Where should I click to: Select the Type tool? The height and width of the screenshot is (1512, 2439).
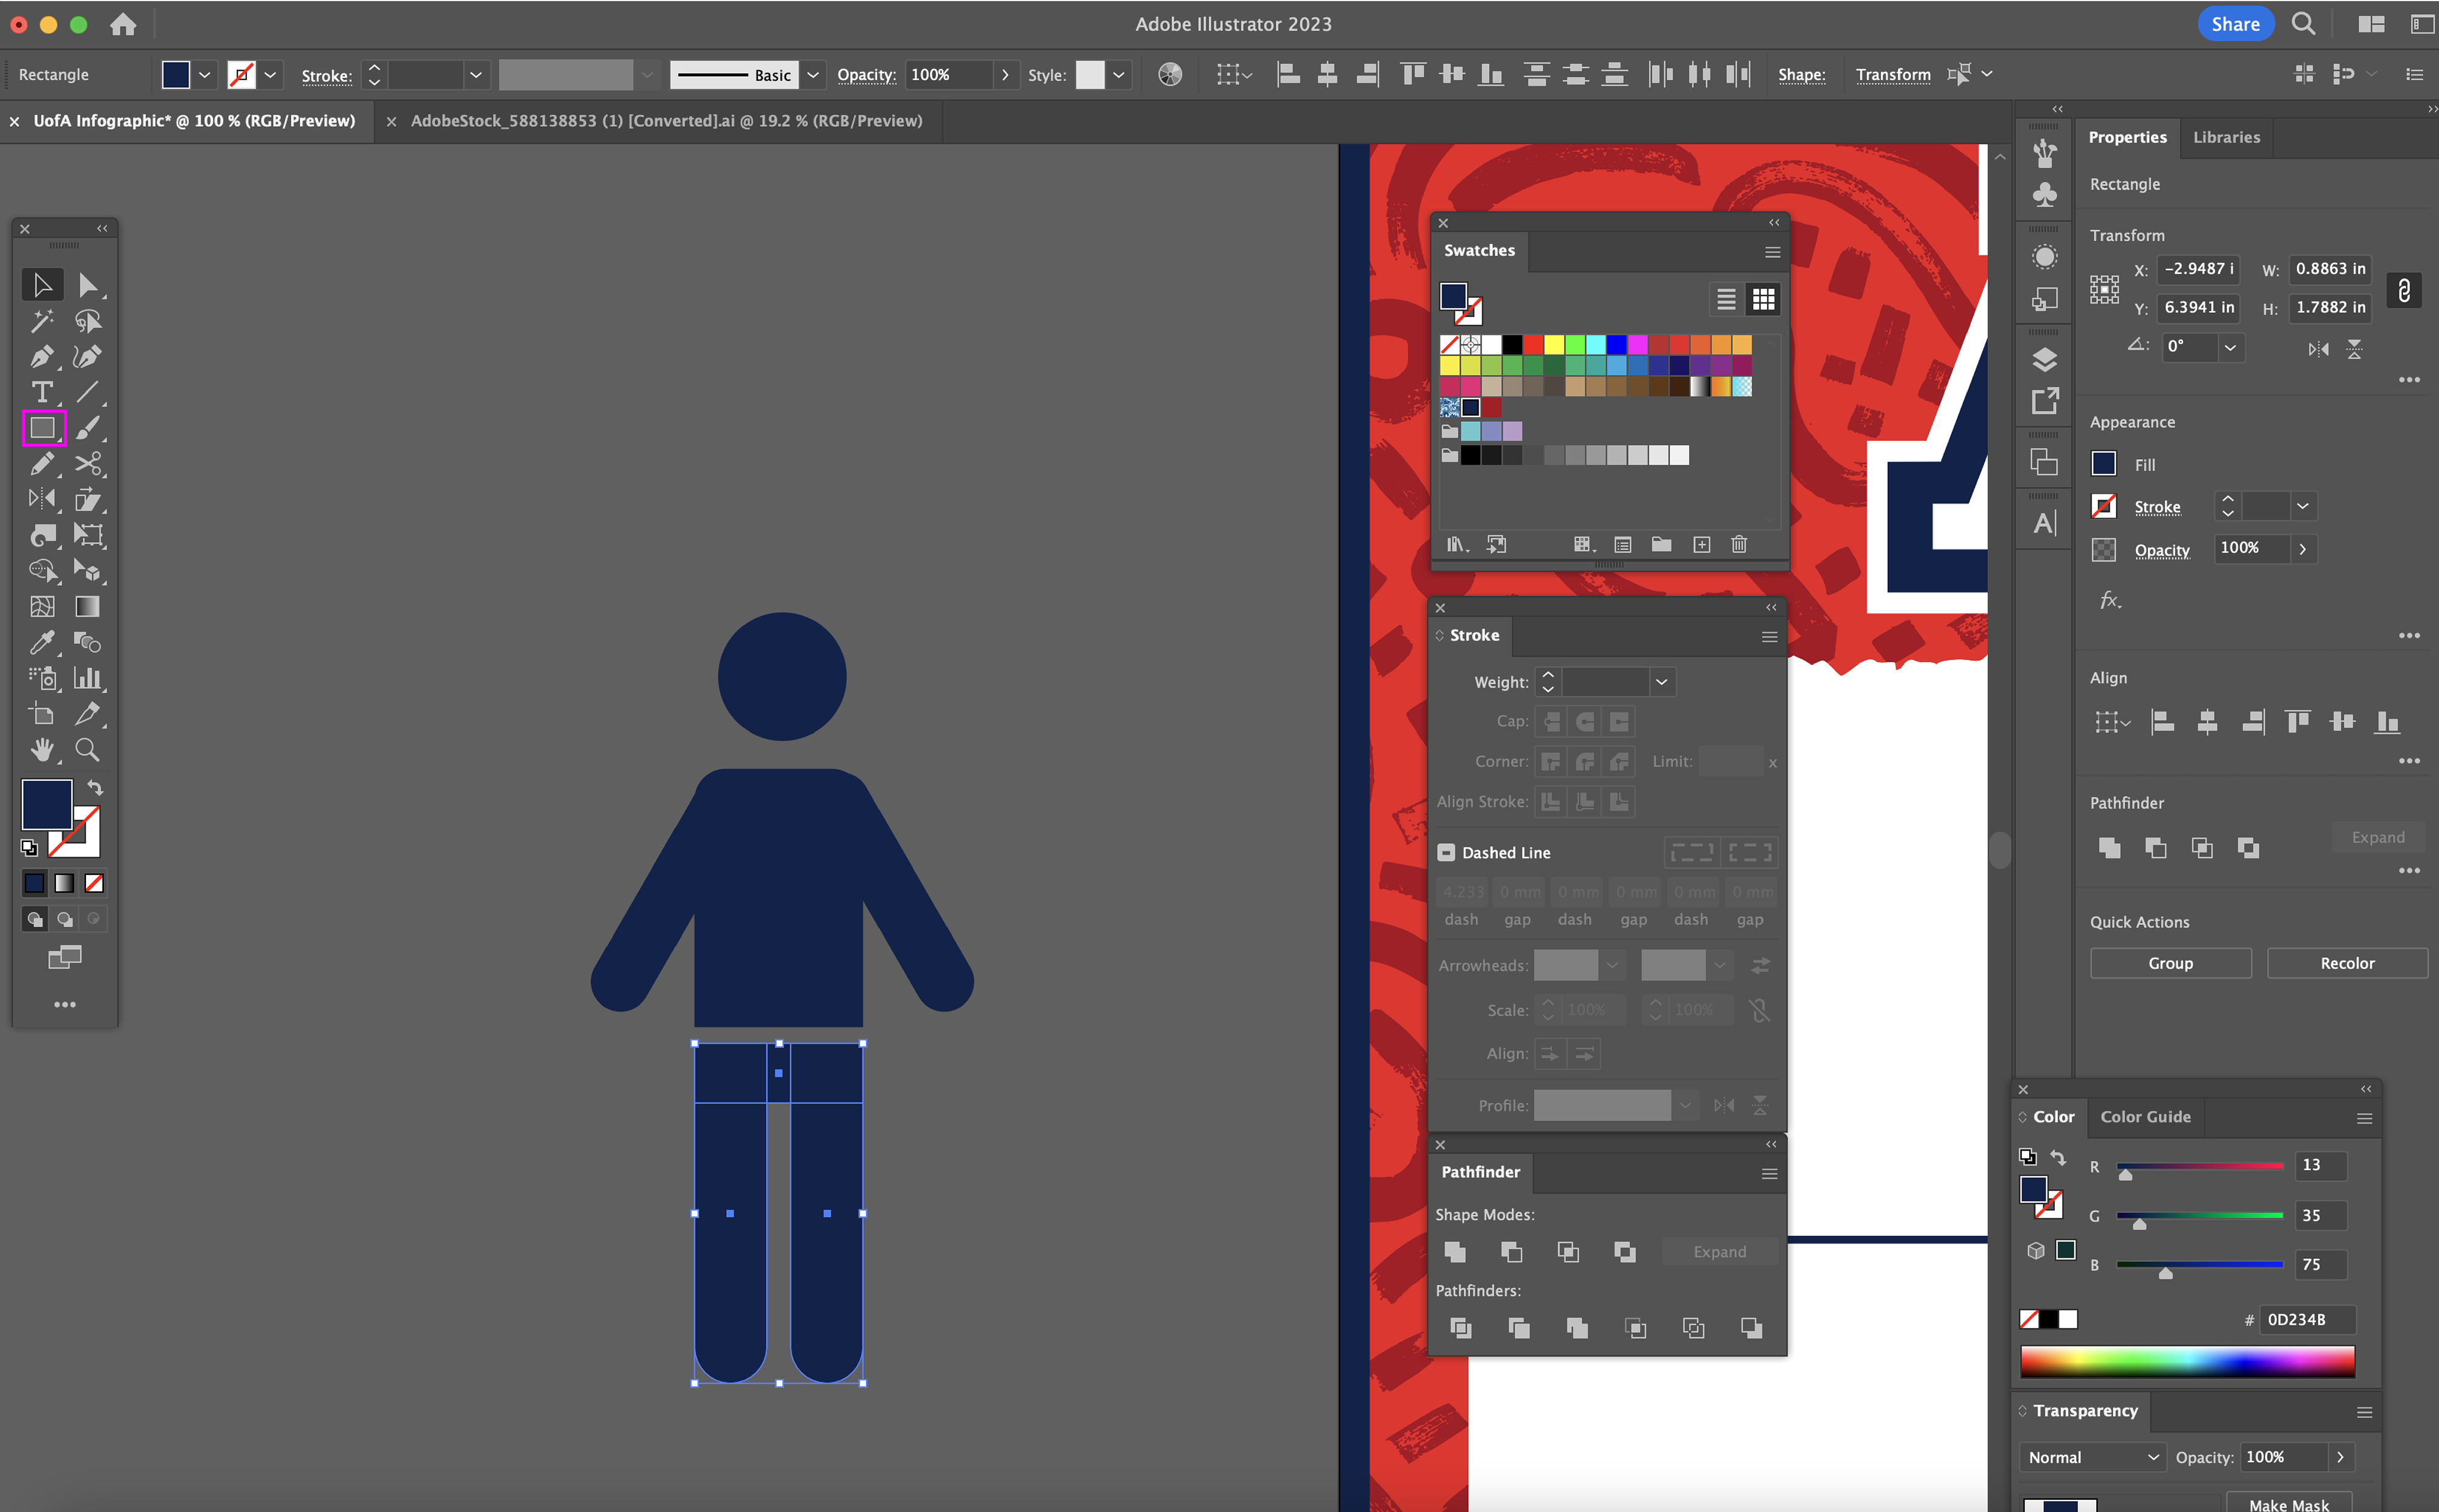click(x=41, y=392)
